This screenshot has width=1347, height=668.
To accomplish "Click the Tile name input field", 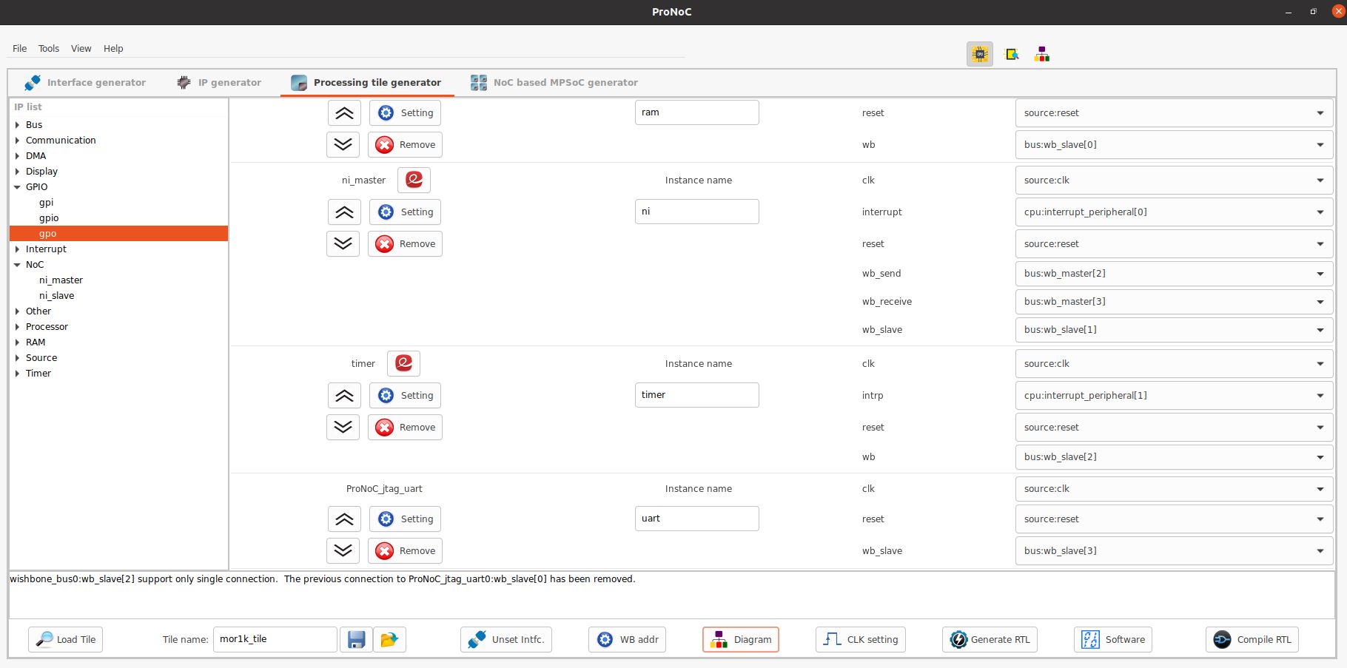I will pyautogui.click(x=275, y=639).
